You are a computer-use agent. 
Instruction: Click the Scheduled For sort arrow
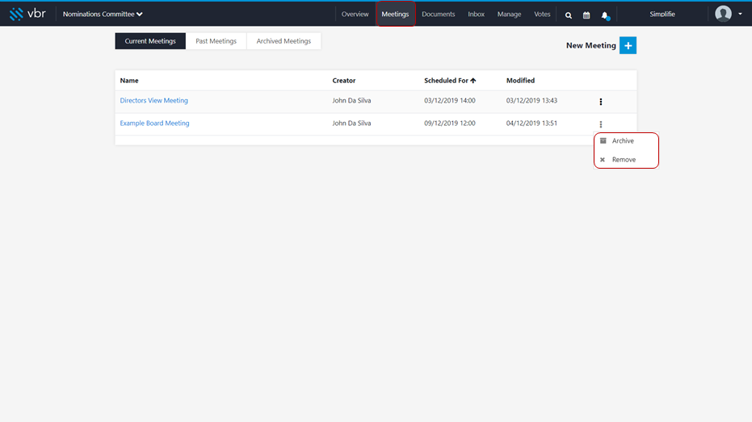click(473, 81)
